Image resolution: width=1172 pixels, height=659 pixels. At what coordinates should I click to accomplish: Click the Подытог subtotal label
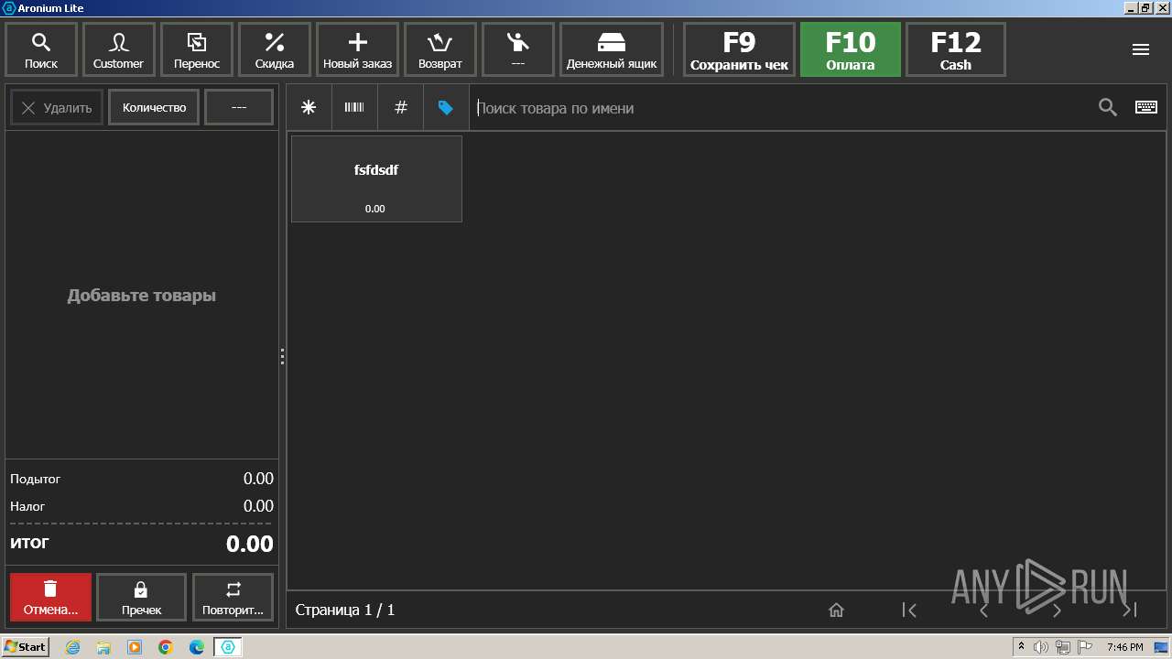pyautogui.click(x=35, y=479)
